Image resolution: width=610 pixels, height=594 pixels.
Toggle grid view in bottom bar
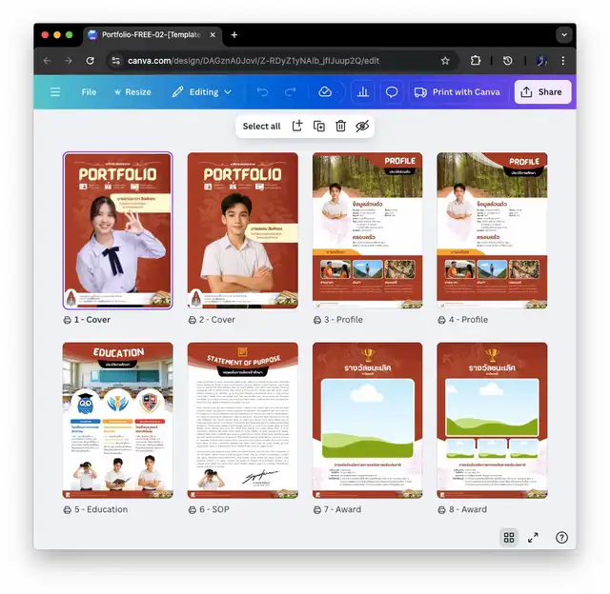pos(509,538)
